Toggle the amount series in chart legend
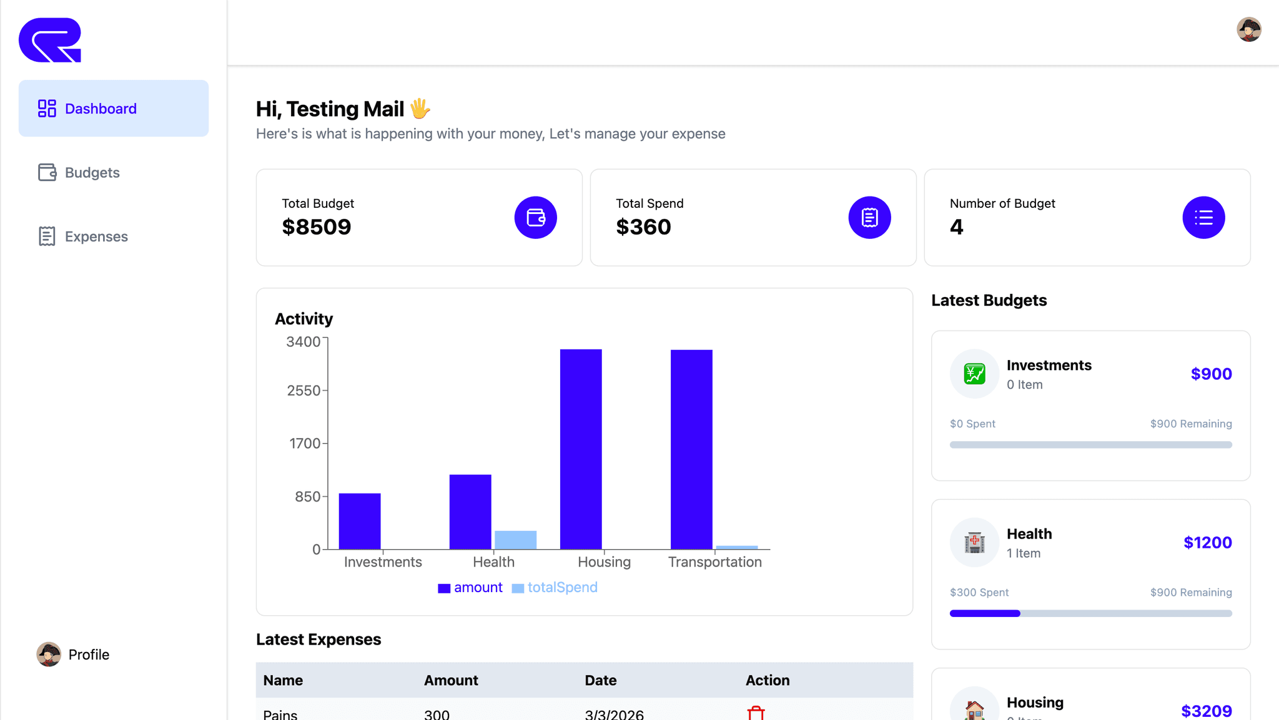The width and height of the screenshot is (1279, 720). [470, 588]
